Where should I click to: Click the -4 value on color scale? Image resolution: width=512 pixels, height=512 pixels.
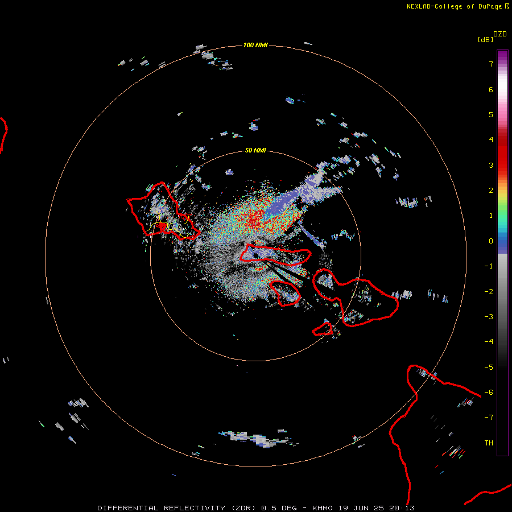coord(489,342)
